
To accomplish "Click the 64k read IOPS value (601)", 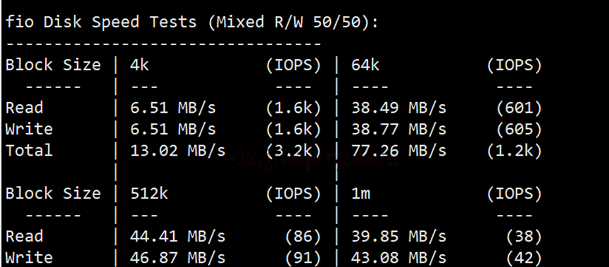I will (518, 108).
